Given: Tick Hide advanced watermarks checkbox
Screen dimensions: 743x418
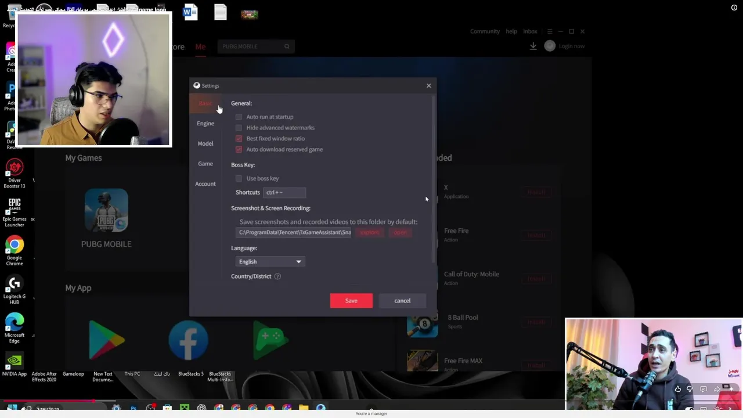Looking at the screenshot, I should (239, 128).
